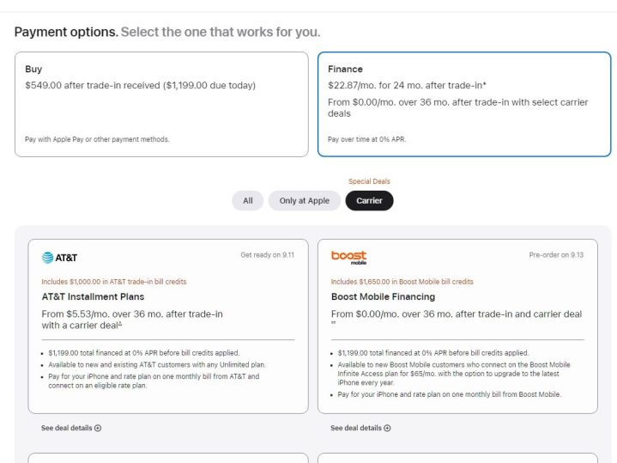Click the Special Deals label above Carrier
617x463 pixels.
coord(369,181)
